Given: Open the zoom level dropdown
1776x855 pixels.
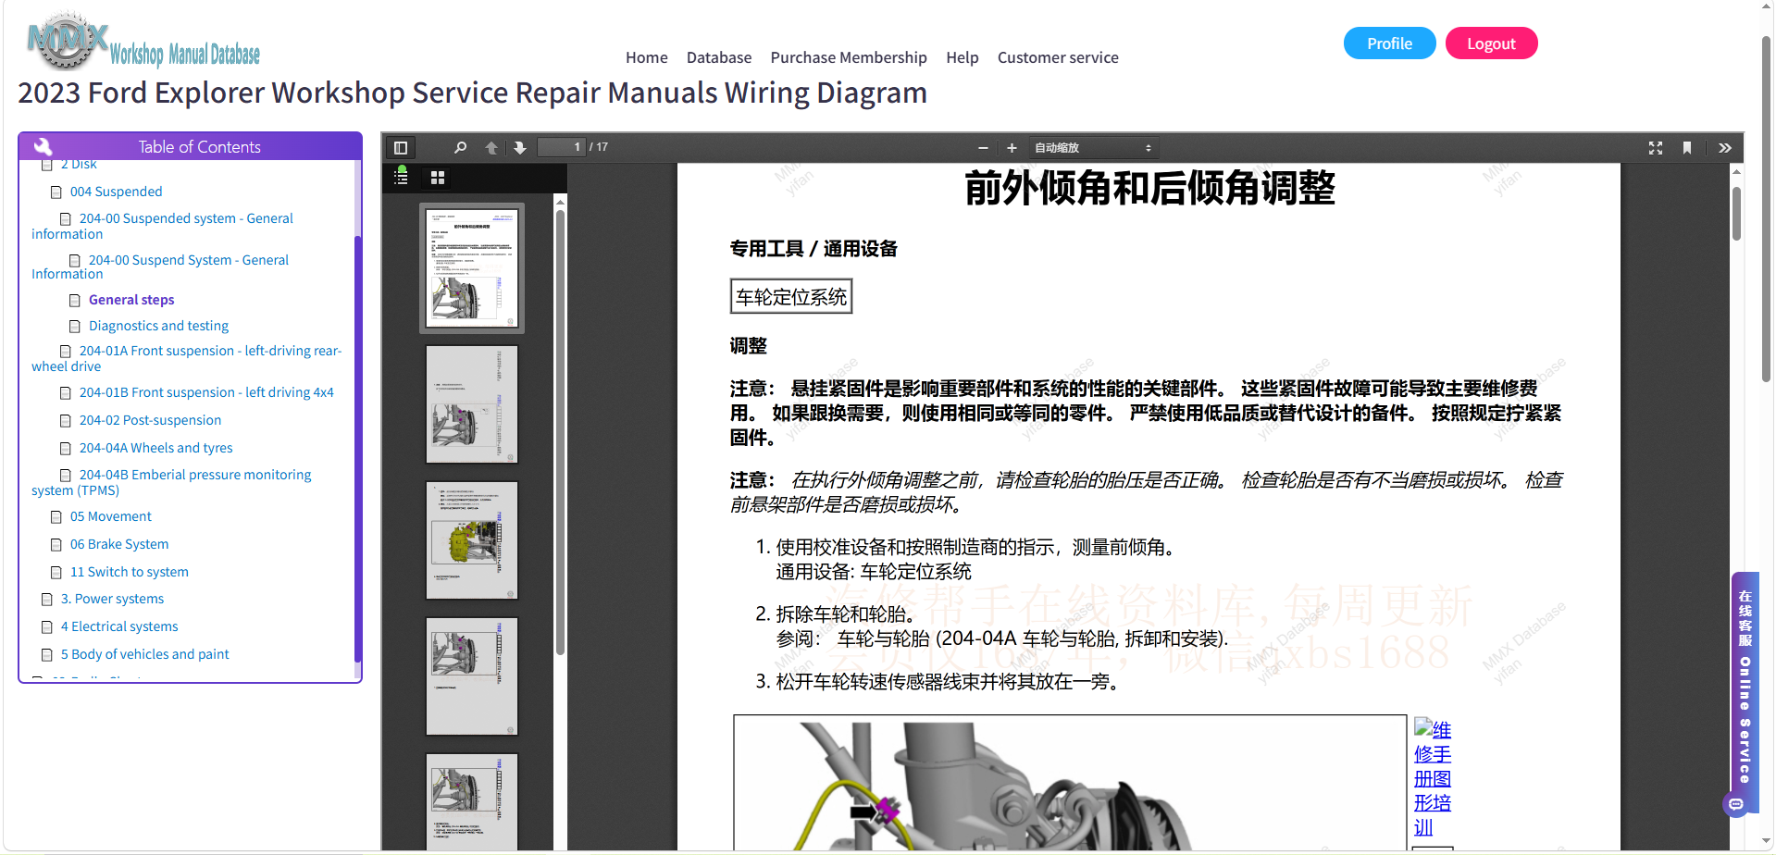Looking at the screenshot, I should click(1093, 148).
